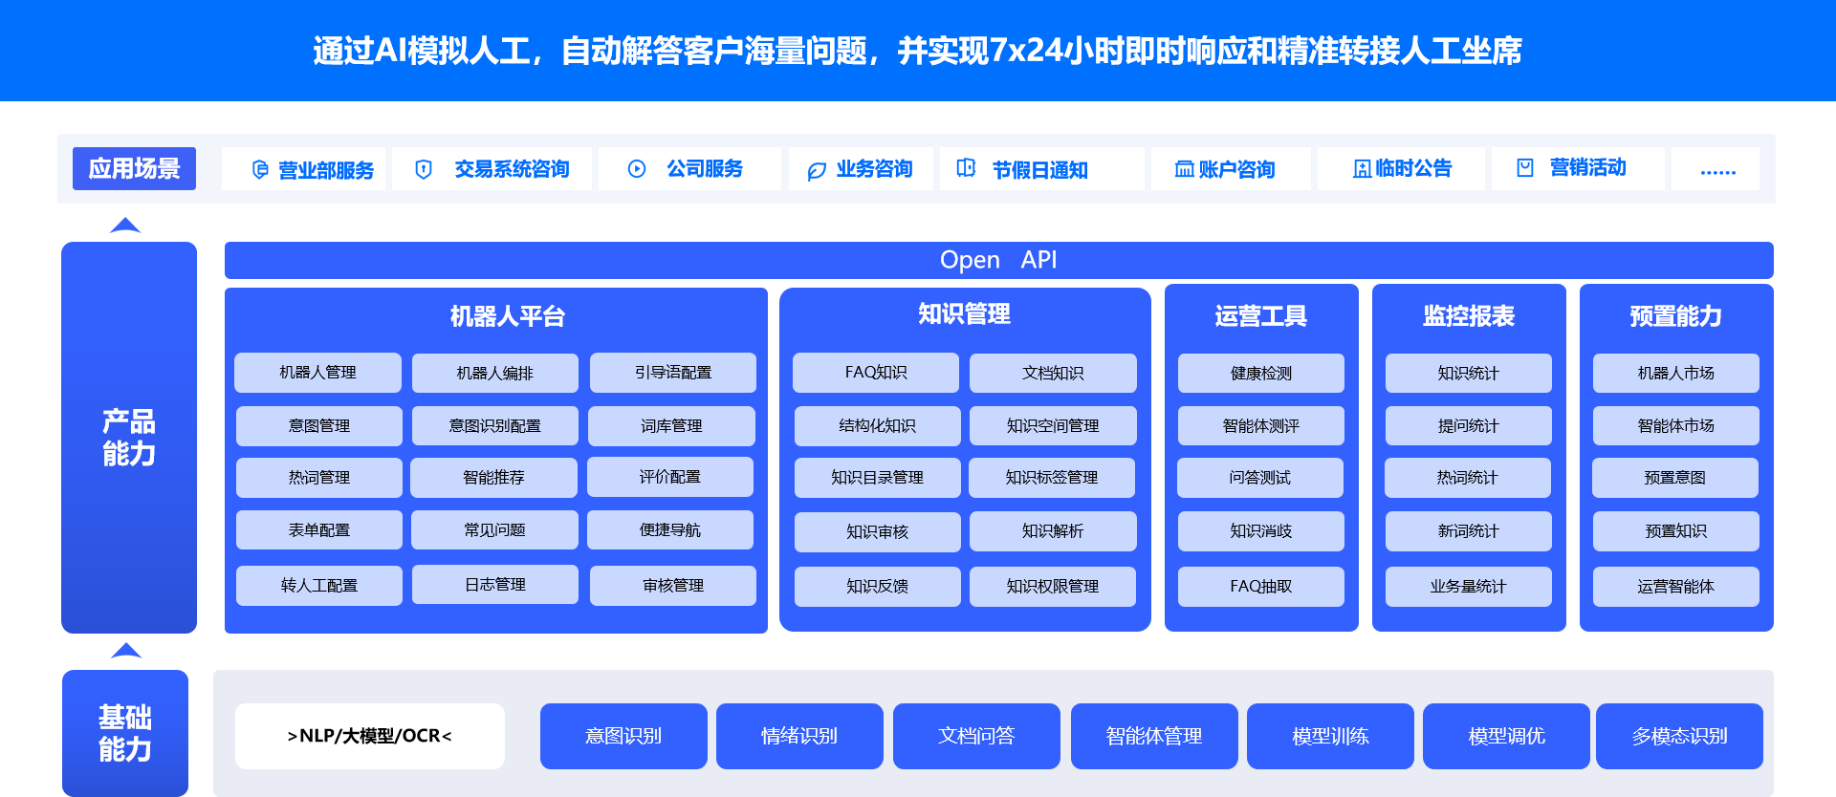
Task: Click the 意图识别 capability block
Action: 623,736
